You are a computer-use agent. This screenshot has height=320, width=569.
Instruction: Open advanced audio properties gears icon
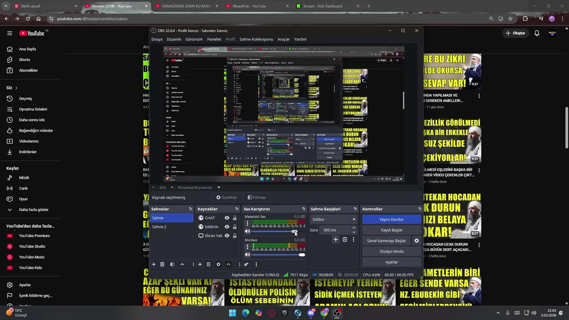point(246,264)
